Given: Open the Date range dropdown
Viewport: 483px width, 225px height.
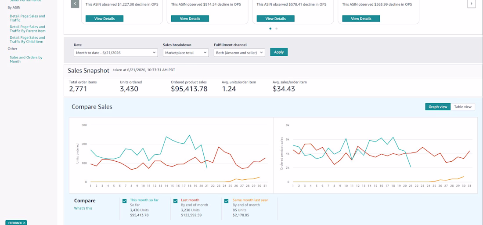Looking at the screenshot, I should pyautogui.click(x=116, y=53).
